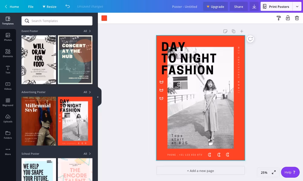The width and height of the screenshot is (303, 181).
Task: Open the 25% zoom control
Action: click(x=264, y=173)
